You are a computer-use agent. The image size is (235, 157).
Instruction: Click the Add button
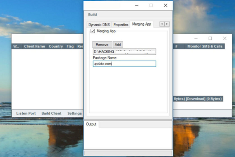point(118,45)
